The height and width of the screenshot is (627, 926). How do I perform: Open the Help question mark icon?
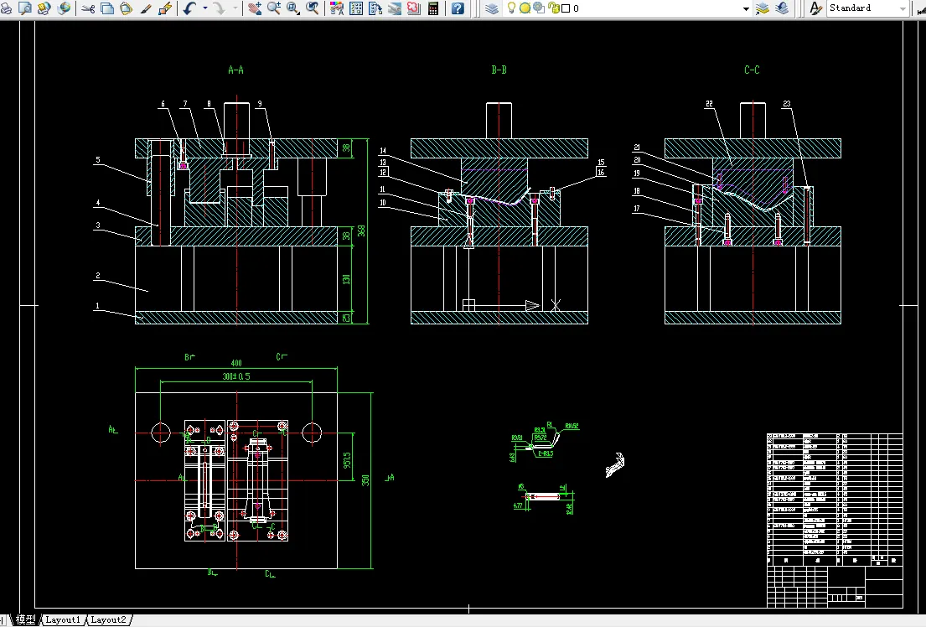pyautogui.click(x=458, y=8)
